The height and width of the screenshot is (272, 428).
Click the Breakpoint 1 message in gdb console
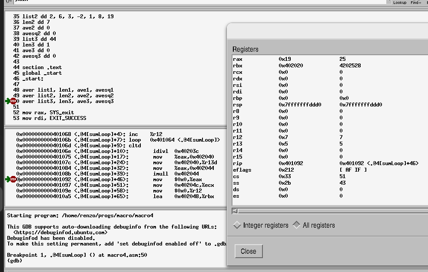click(x=77, y=255)
